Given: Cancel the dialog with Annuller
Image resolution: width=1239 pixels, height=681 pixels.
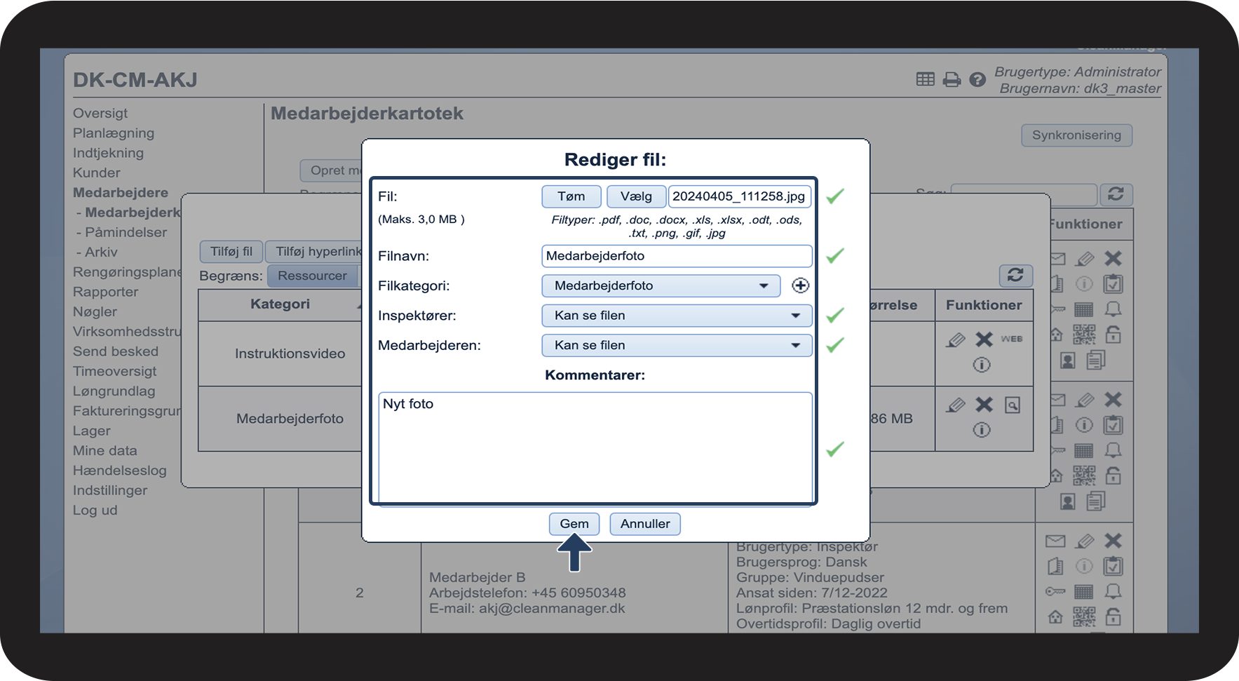Looking at the screenshot, I should tap(645, 524).
